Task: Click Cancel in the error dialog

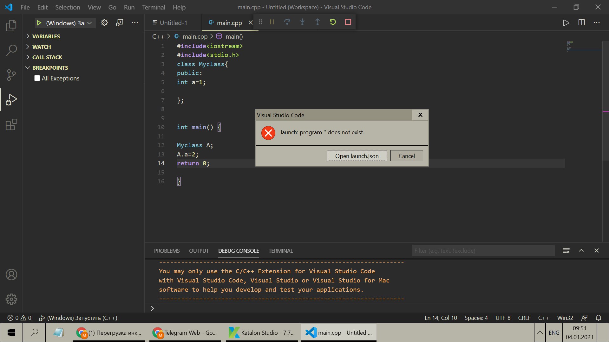Action: pos(407,156)
